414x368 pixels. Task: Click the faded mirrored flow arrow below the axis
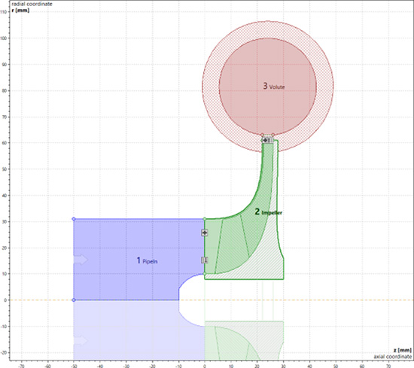81,341
